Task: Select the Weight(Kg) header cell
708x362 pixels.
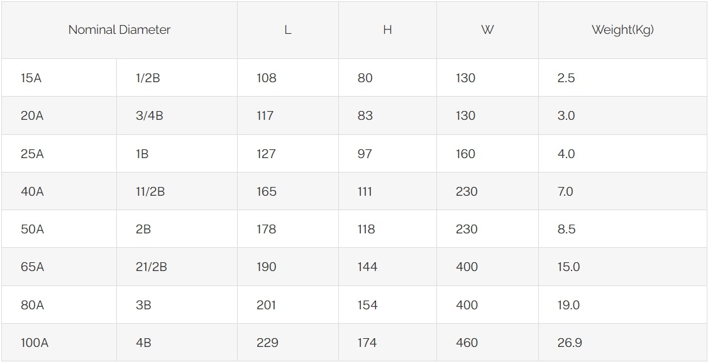Action: pyautogui.click(x=622, y=30)
